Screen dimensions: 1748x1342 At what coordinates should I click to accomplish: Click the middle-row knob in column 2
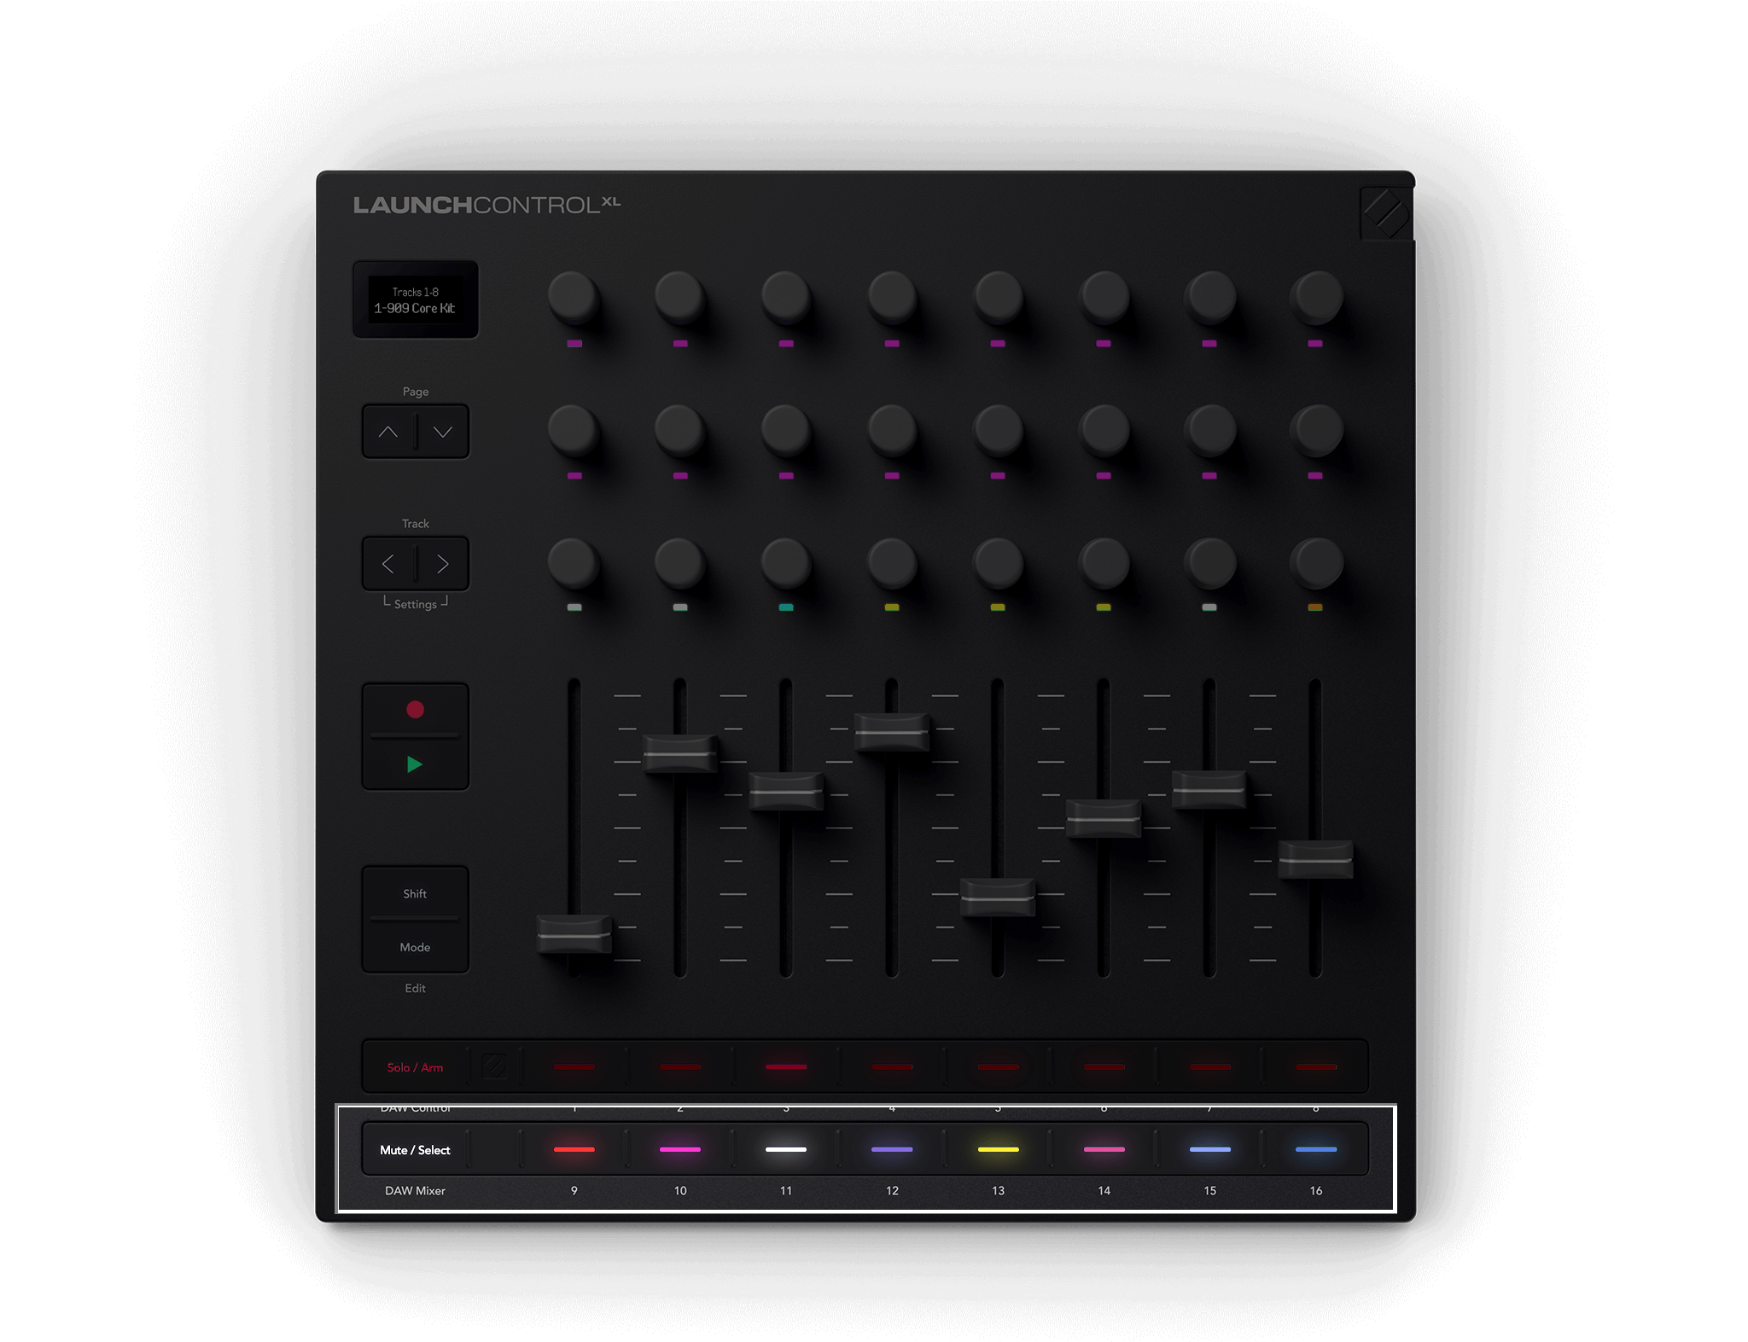coord(679,429)
